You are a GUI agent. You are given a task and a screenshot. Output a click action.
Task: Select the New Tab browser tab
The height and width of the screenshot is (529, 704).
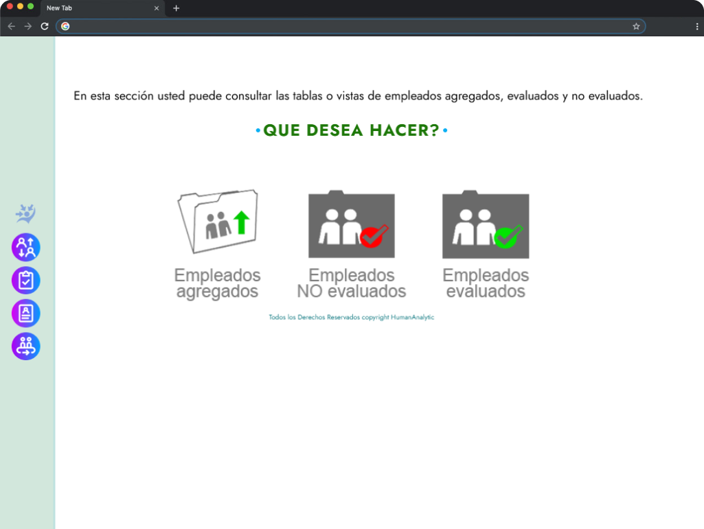pos(96,8)
